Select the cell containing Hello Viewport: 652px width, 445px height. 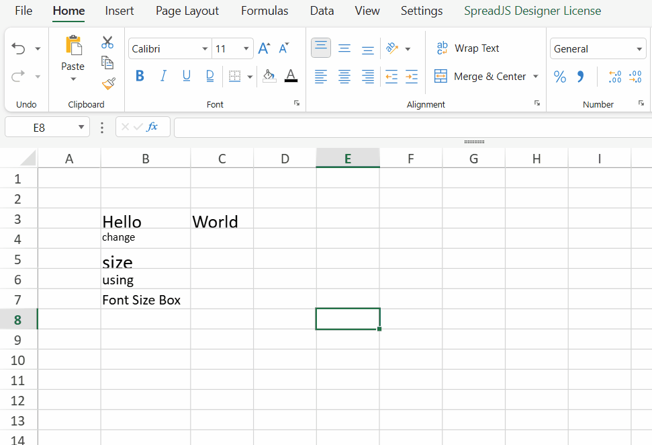146,218
